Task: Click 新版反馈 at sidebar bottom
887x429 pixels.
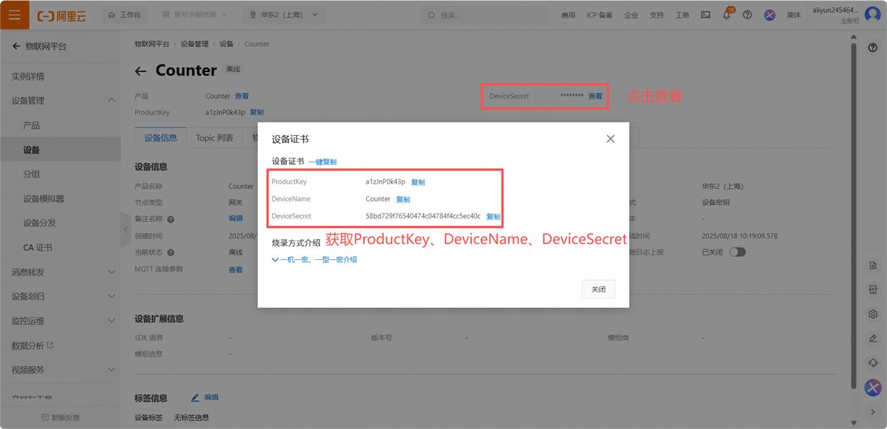Action: click(60, 418)
